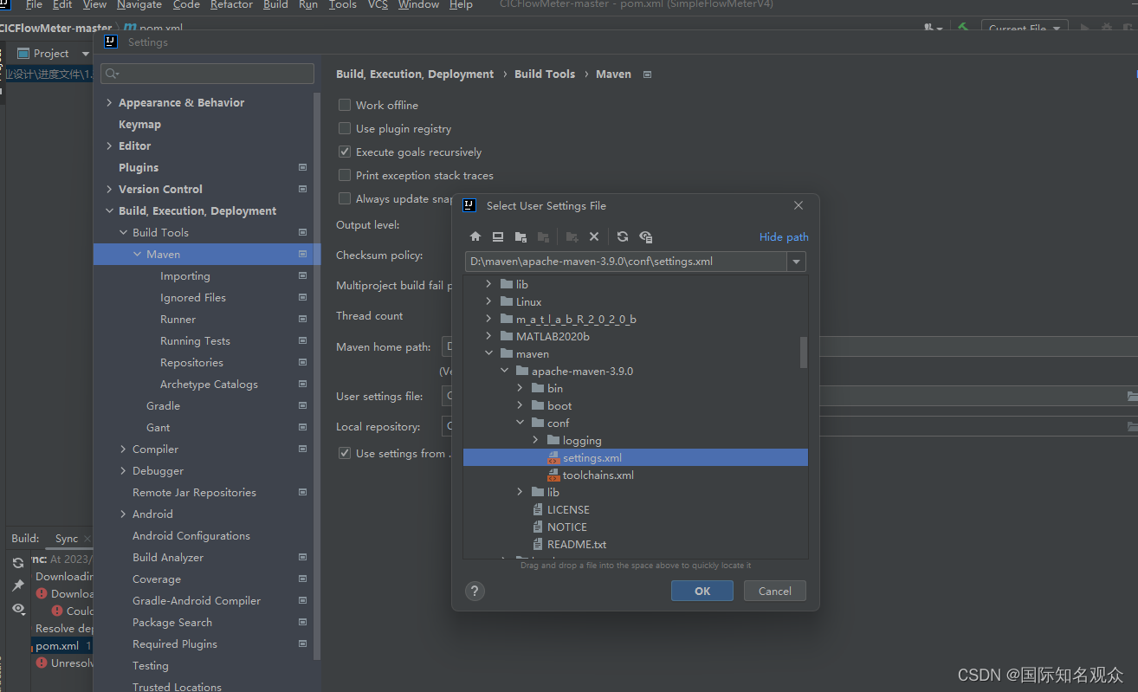Expand the Editor settings section
This screenshot has height=692, width=1138.
(x=109, y=146)
